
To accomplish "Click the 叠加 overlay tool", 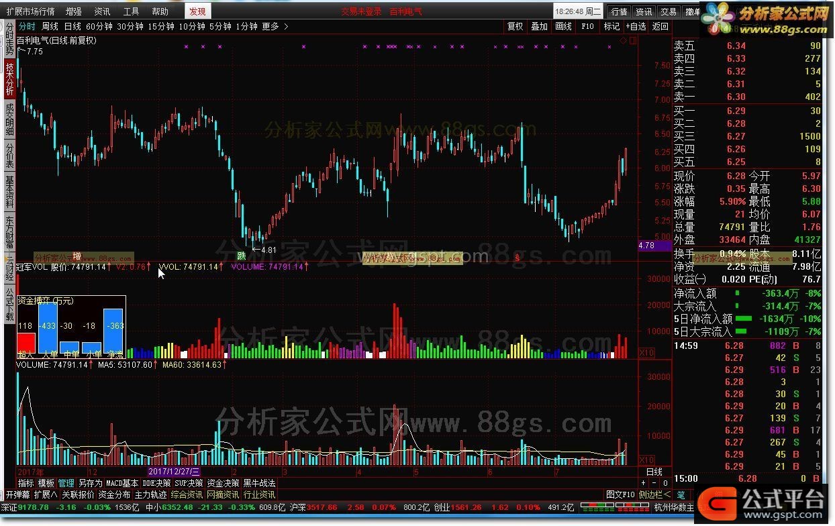I will pos(539,26).
